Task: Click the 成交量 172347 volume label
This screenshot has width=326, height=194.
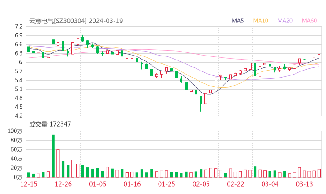Action: pyautogui.click(x=50, y=124)
